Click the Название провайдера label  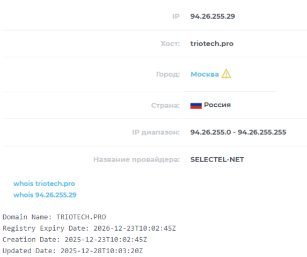[x=136, y=160]
